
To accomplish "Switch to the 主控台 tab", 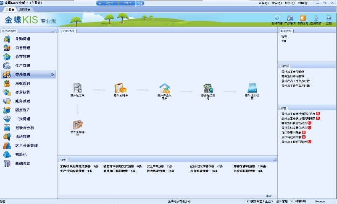I will point(10,10).
